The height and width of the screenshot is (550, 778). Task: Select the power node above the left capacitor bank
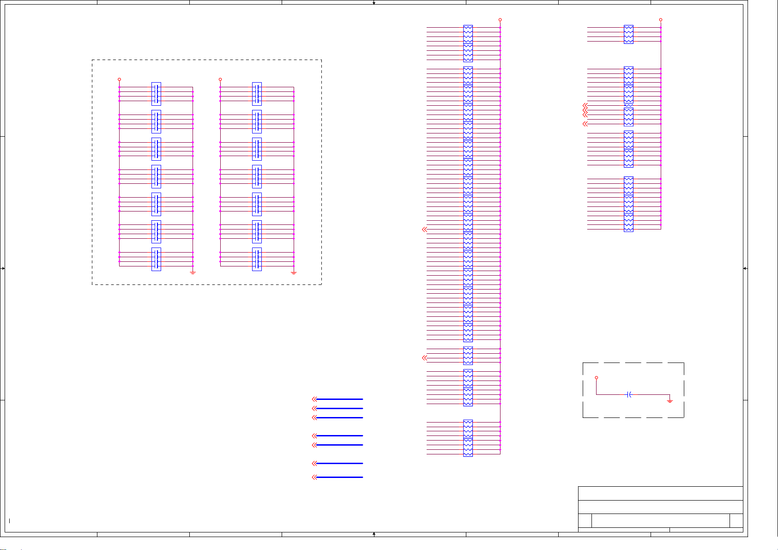pyautogui.click(x=119, y=79)
